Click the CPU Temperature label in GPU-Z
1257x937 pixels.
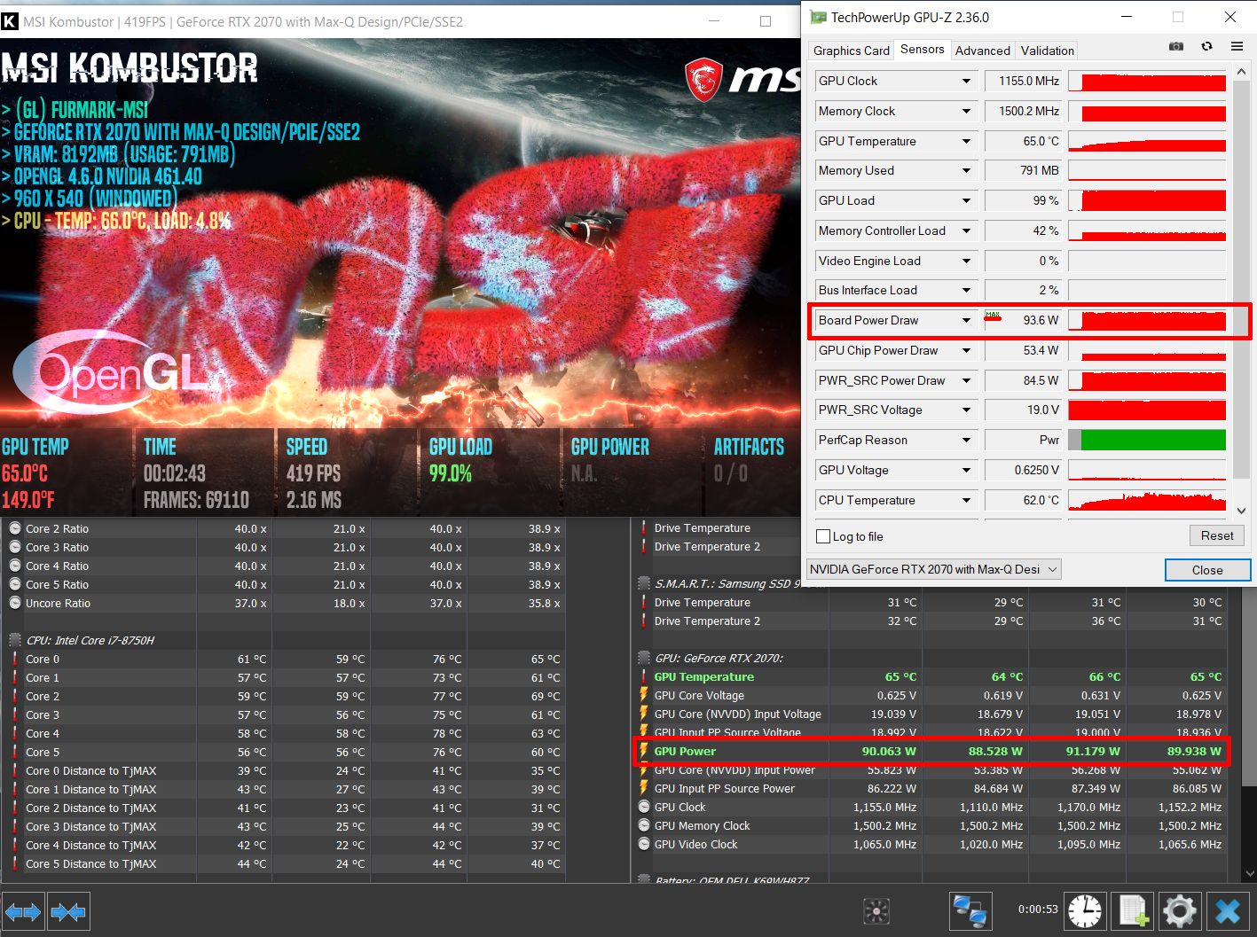[x=867, y=500]
